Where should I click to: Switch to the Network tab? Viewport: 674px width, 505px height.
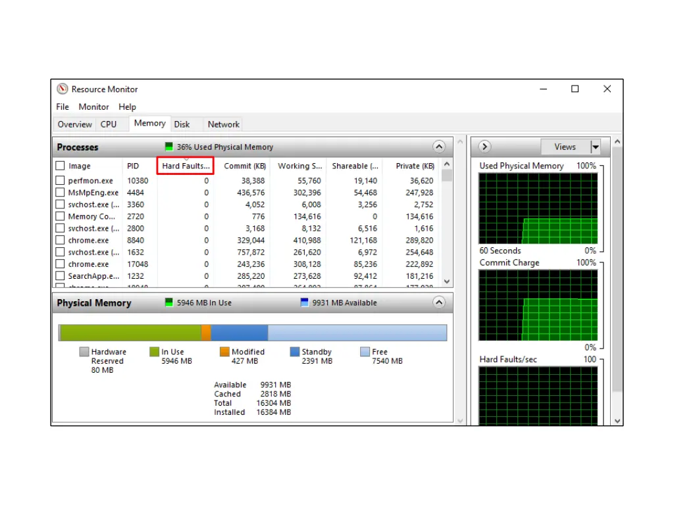224,124
